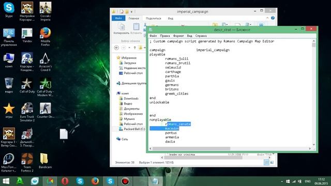This screenshot has height=186, width=331.
Task: Switch to Opera in the taskbar
Action: [x=65, y=181]
